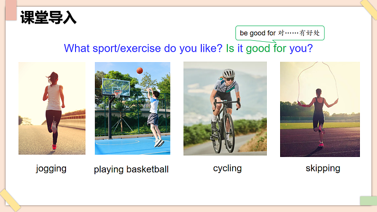Image resolution: width=377 pixels, height=212 pixels.
Task: Click the jogger's pink shoes
Action: pyautogui.click(x=54, y=147)
